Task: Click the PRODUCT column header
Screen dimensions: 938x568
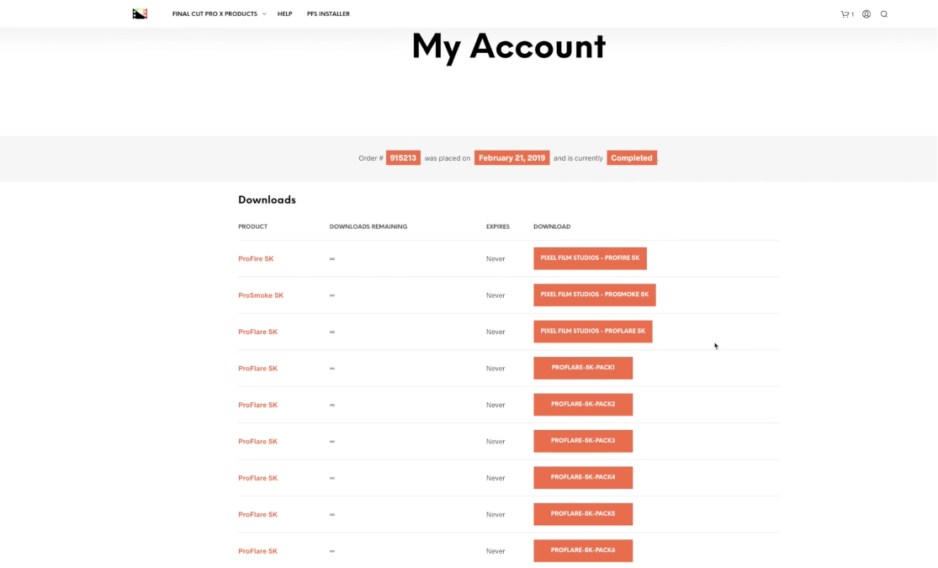Action: [252, 226]
